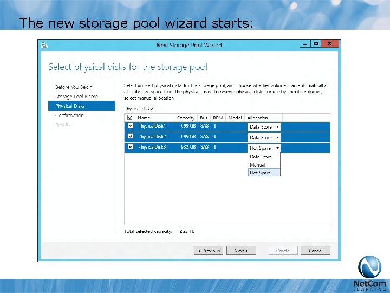Sort by the Model column header

(x=235, y=118)
